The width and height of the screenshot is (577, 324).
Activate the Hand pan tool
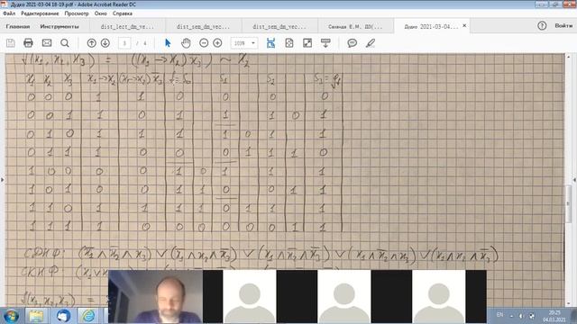186,43
